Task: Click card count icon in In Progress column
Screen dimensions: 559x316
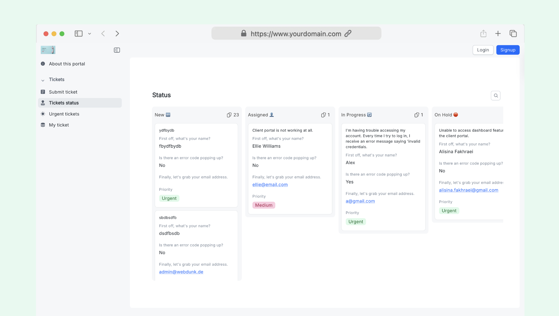Action: tap(416, 115)
